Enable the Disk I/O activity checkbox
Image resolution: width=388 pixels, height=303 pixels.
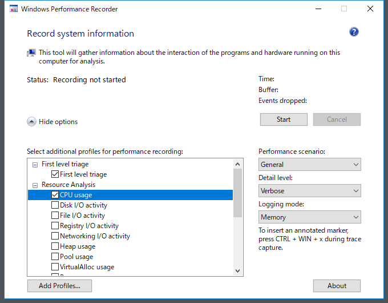(55, 205)
